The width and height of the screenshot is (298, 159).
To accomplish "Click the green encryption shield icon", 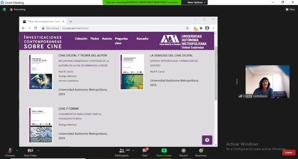I will pyautogui.click(x=4, y=9).
